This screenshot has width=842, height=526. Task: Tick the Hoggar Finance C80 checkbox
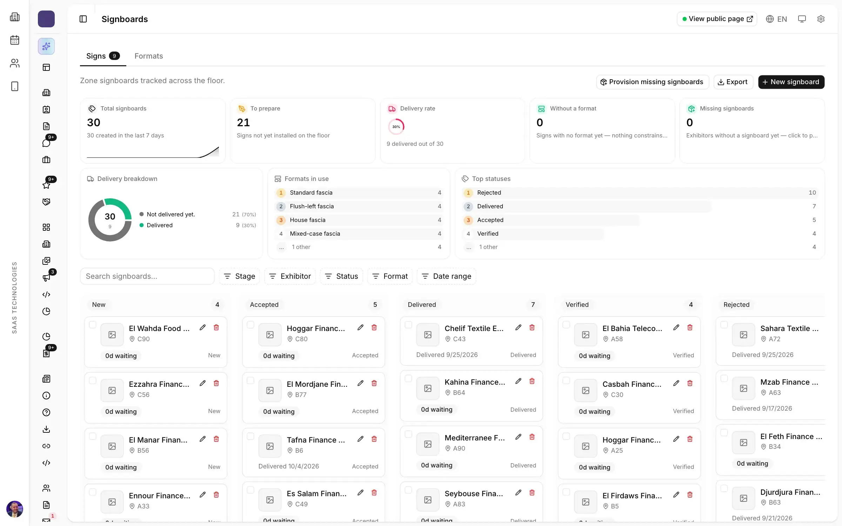[250, 325]
